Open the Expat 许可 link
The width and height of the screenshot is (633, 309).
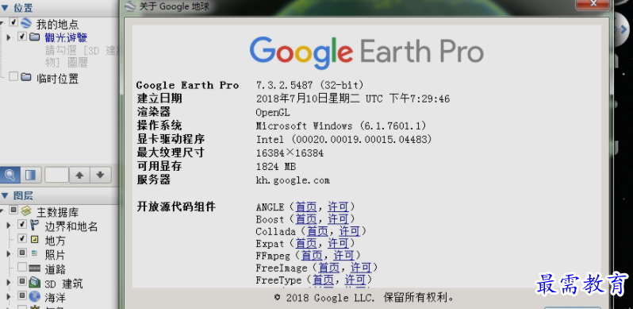[x=338, y=244]
